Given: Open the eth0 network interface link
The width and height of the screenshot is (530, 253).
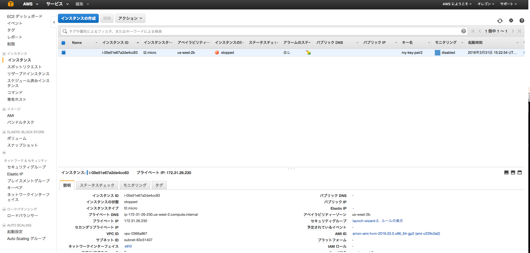Looking at the screenshot, I should 128,246.
